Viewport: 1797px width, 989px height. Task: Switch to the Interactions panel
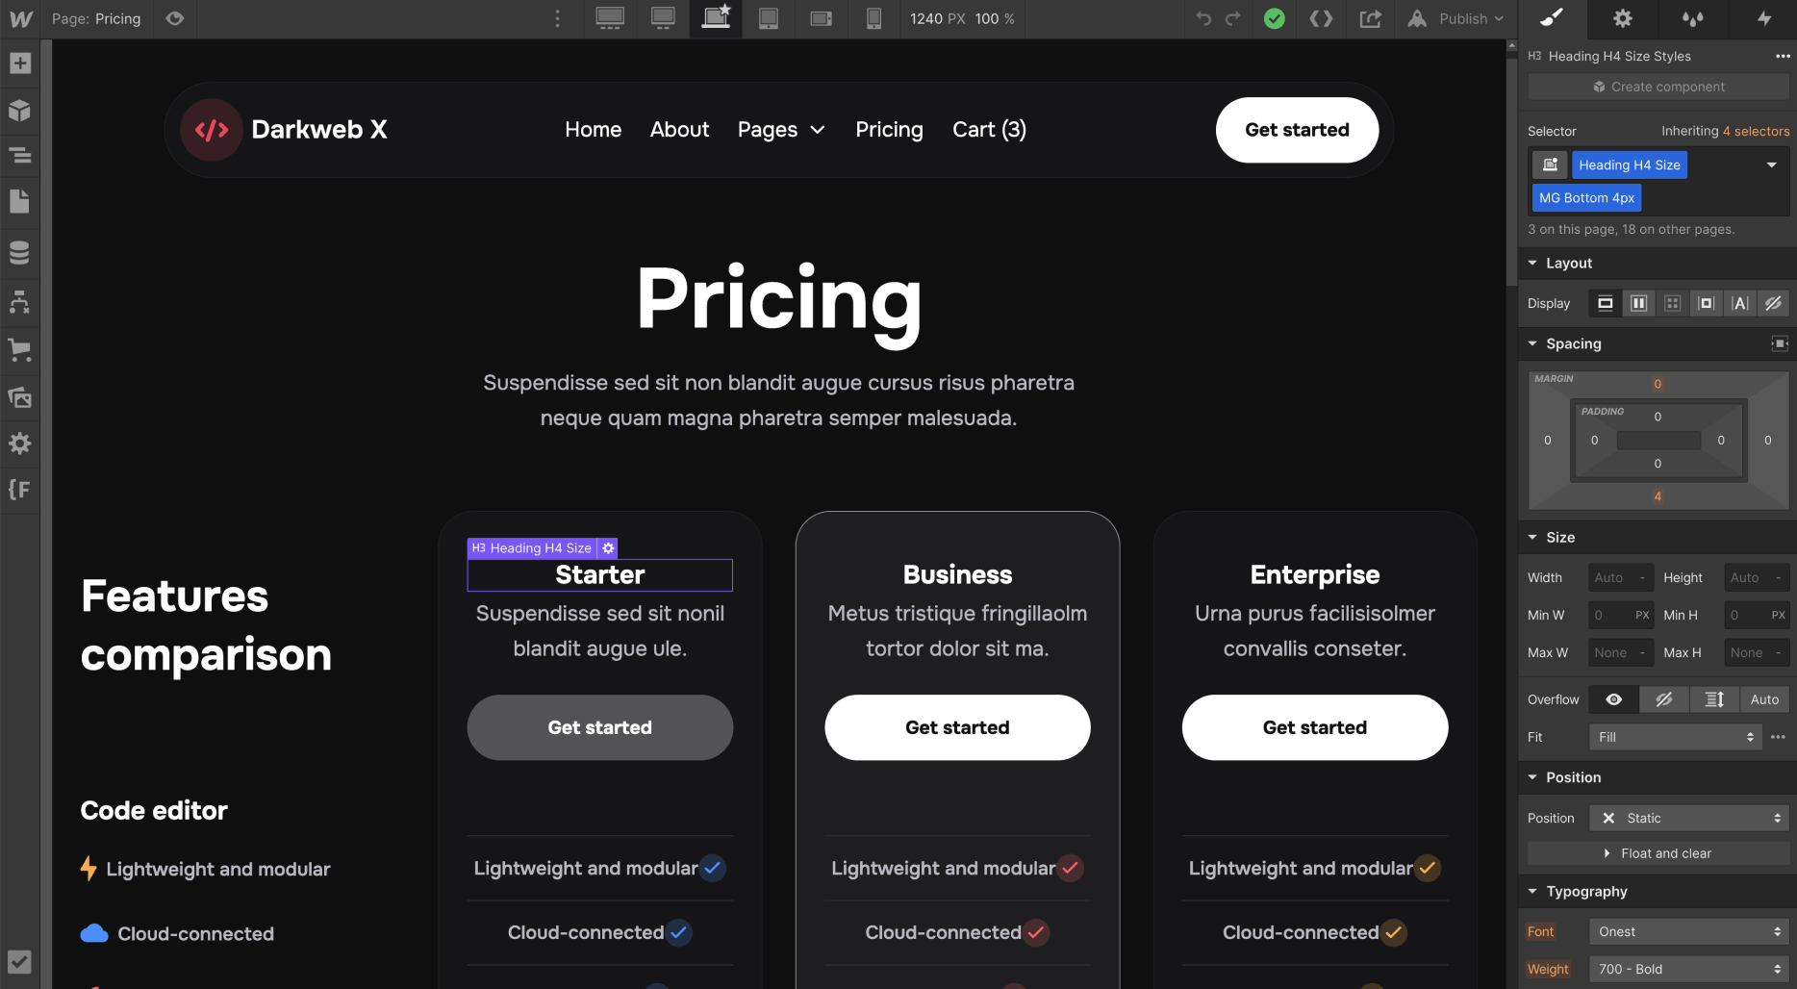tap(1765, 19)
